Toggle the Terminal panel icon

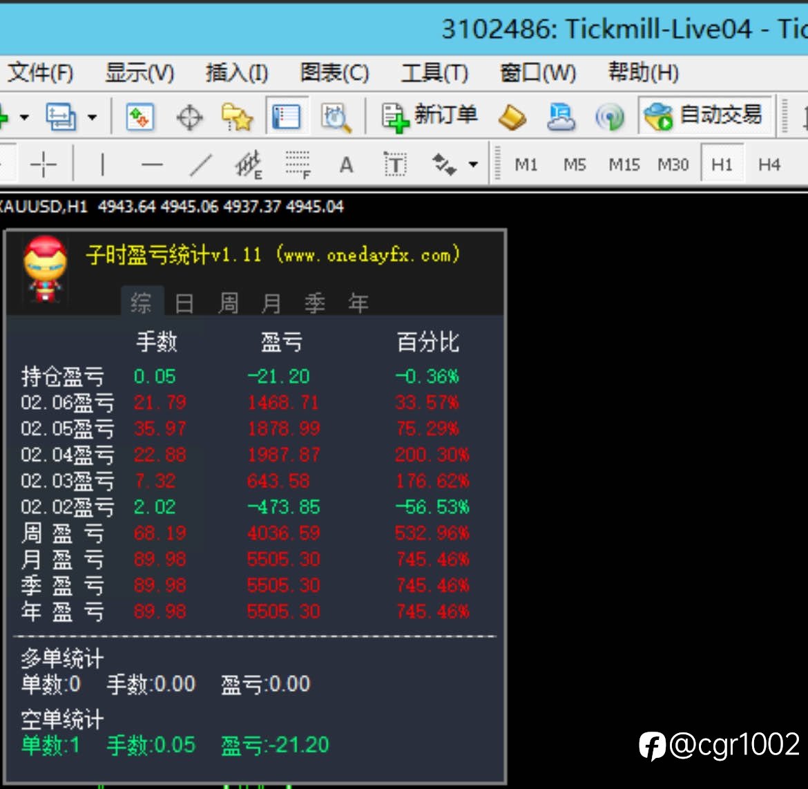point(287,117)
